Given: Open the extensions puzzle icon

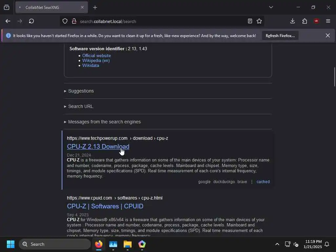Looking at the screenshot, I should [x=304, y=21].
